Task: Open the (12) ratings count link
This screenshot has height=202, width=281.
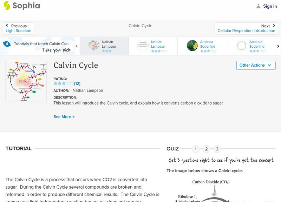Action: point(77,83)
